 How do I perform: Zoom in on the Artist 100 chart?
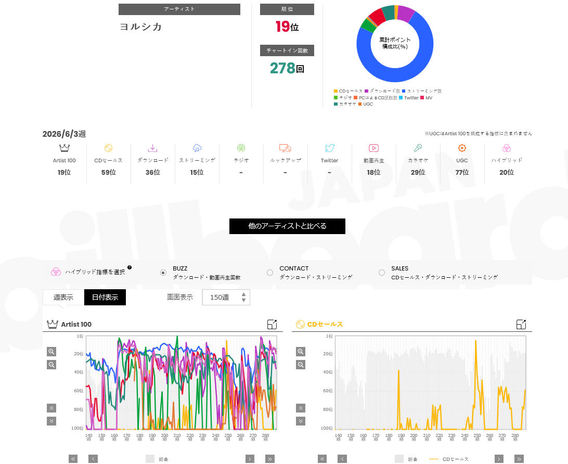[51, 351]
